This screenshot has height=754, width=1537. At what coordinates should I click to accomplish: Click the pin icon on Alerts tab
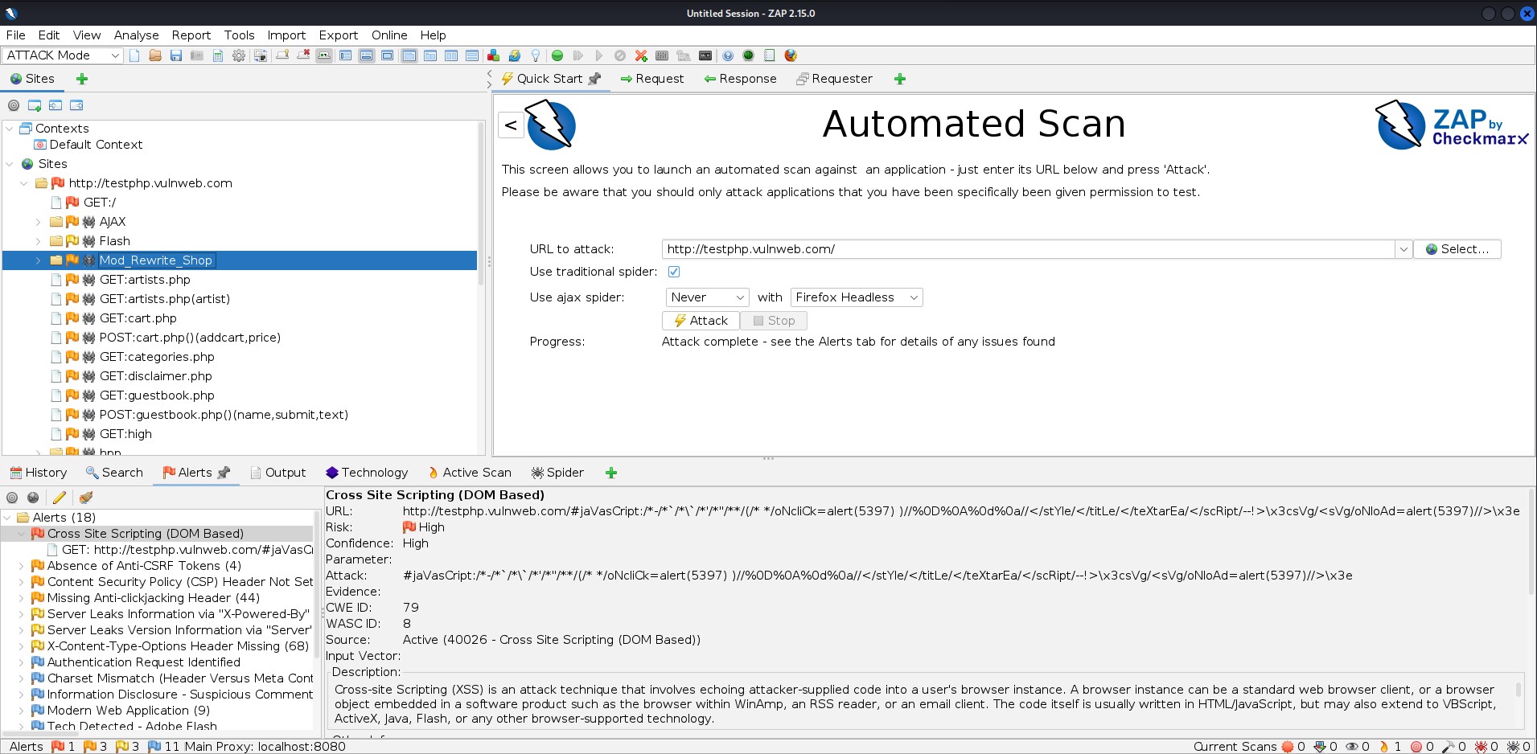pyautogui.click(x=224, y=473)
